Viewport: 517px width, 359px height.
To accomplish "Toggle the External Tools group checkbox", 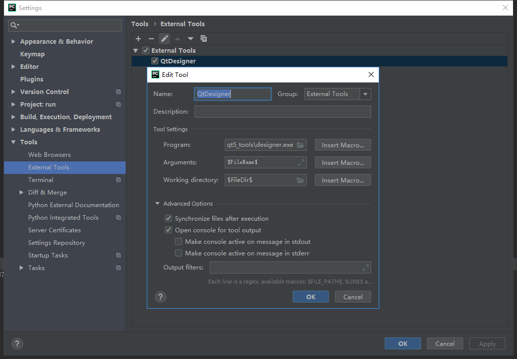I will [146, 50].
